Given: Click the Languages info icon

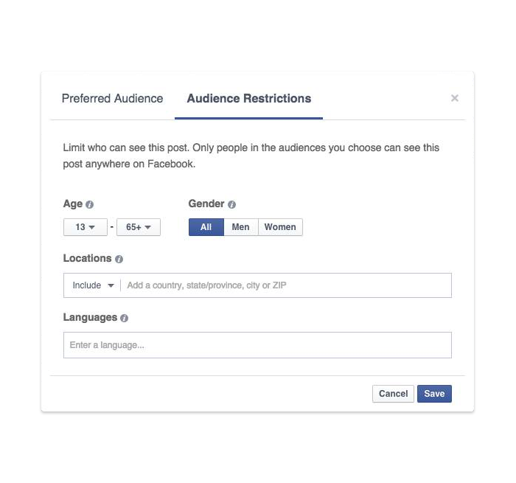Looking at the screenshot, I should click(124, 318).
